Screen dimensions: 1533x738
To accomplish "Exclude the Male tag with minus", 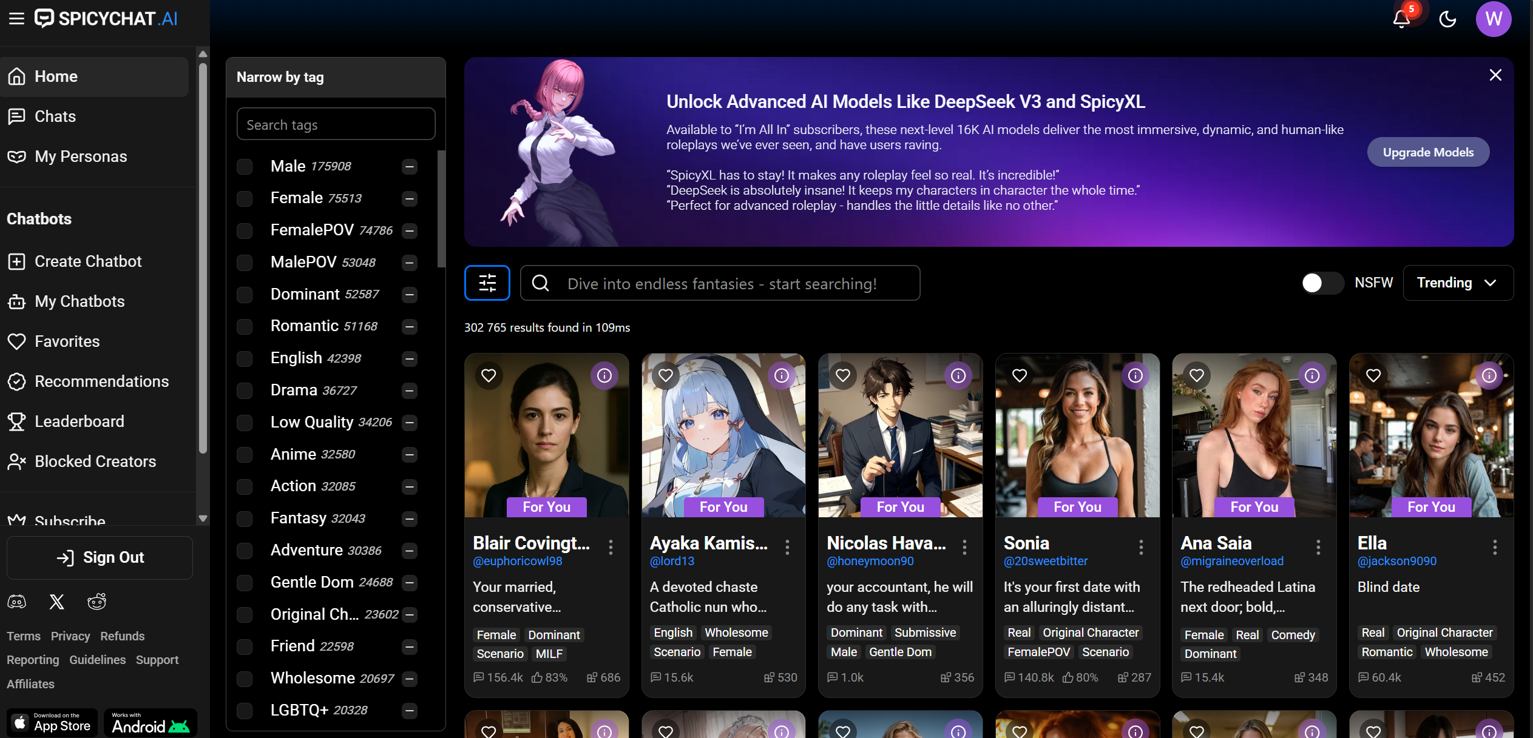I will 410,166.
